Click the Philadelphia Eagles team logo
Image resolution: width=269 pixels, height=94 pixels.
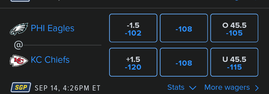coord(19,29)
